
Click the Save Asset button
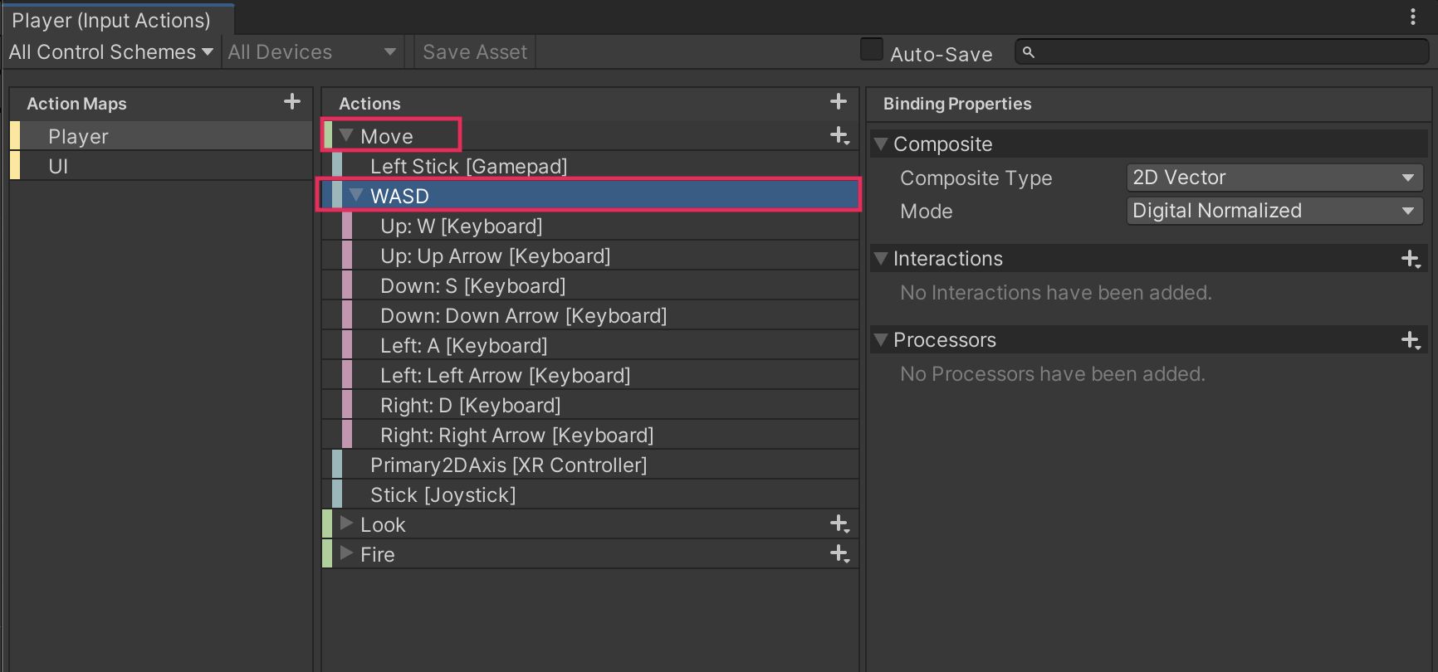(475, 52)
